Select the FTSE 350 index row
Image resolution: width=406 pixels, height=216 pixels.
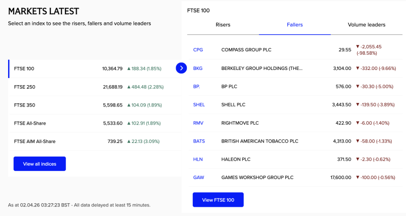coord(95,105)
